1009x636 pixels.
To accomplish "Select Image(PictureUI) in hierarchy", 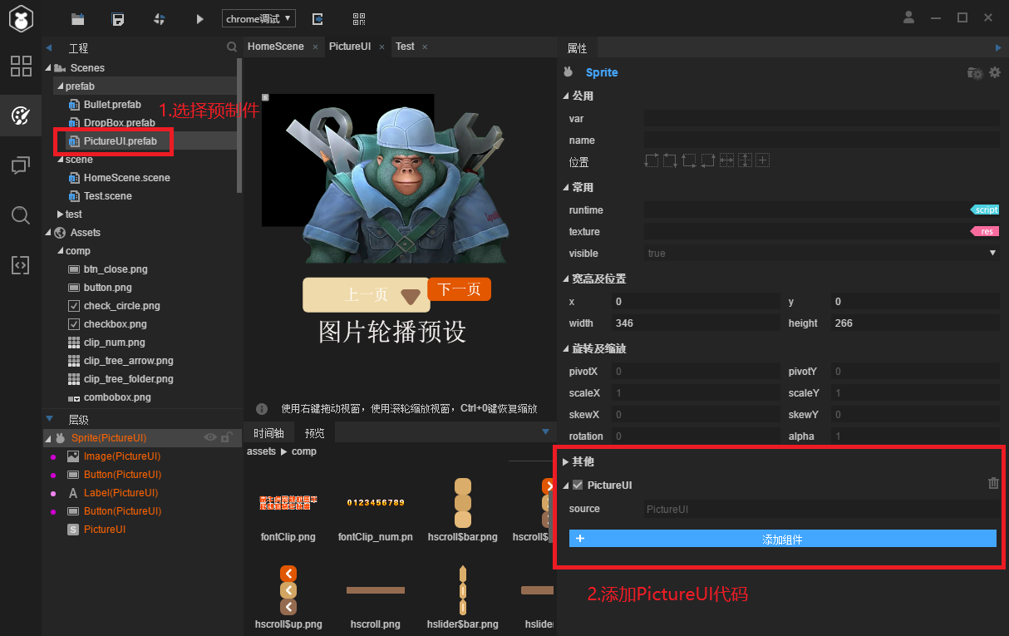I will pos(122,456).
